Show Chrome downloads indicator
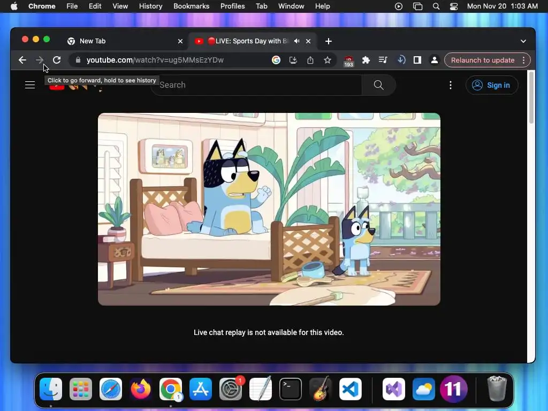548x411 pixels. point(401,60)
